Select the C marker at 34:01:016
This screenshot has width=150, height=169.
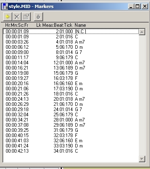[x=71, y=151]
